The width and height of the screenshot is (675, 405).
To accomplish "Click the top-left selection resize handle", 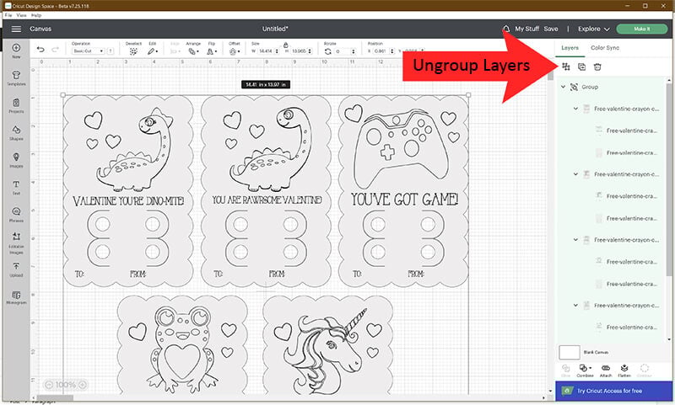I will [63, 95].
